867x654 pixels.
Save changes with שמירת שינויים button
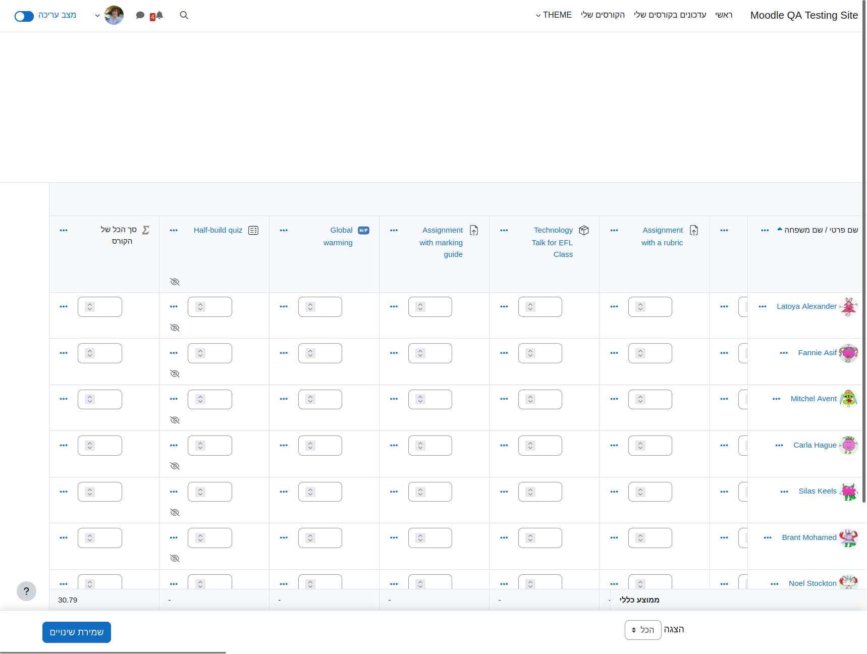click(x=77, y=632)
